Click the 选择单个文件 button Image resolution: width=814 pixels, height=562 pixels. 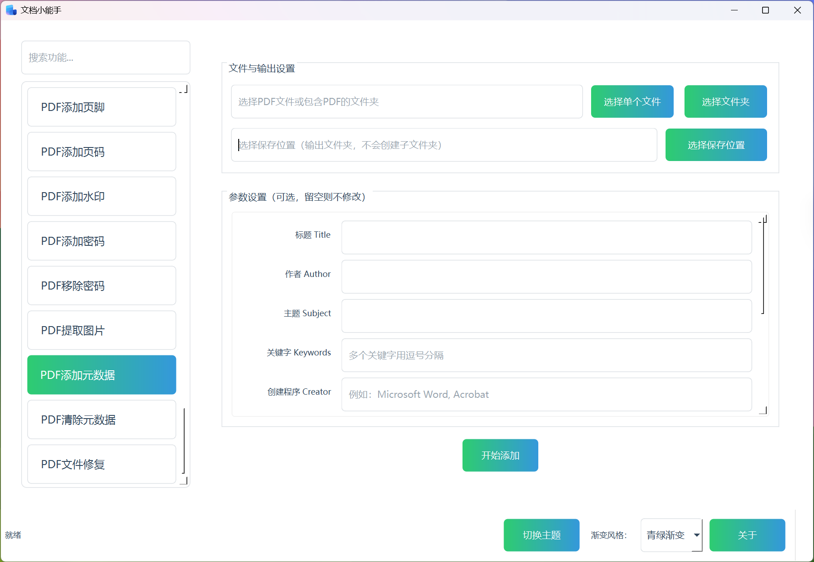632,101
